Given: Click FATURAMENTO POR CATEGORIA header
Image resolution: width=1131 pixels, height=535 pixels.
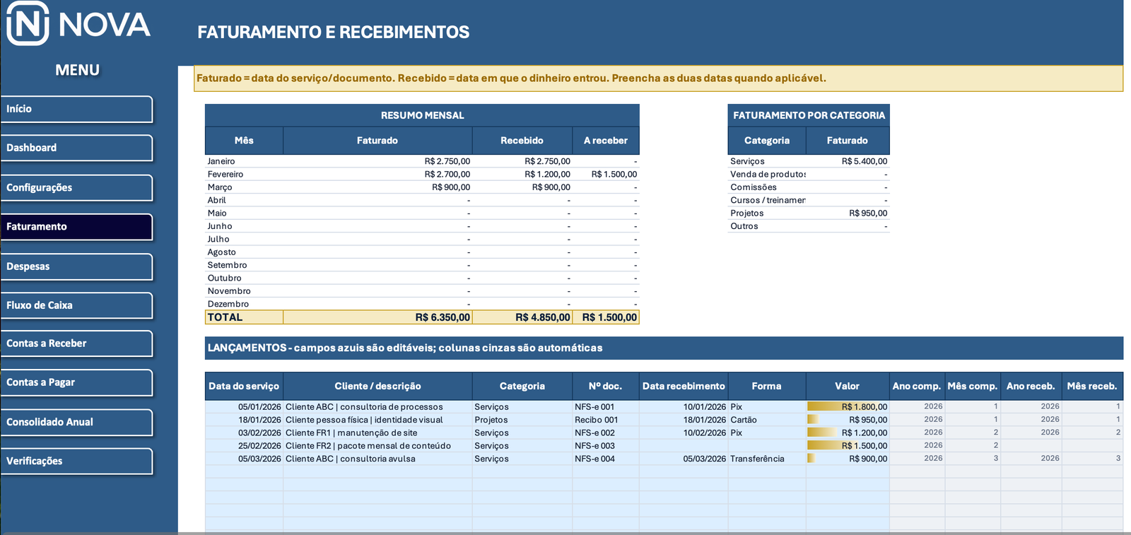Looking at the screenshot, I should [809, 115].
